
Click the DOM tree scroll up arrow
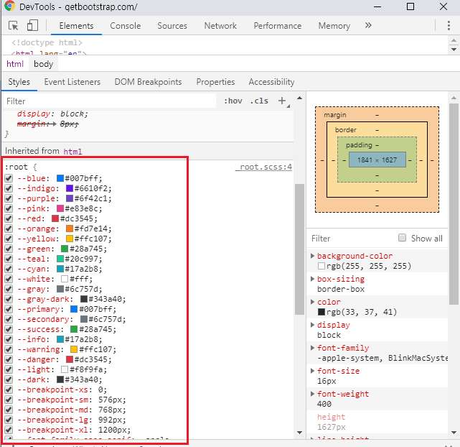click(x=454, y=40)
